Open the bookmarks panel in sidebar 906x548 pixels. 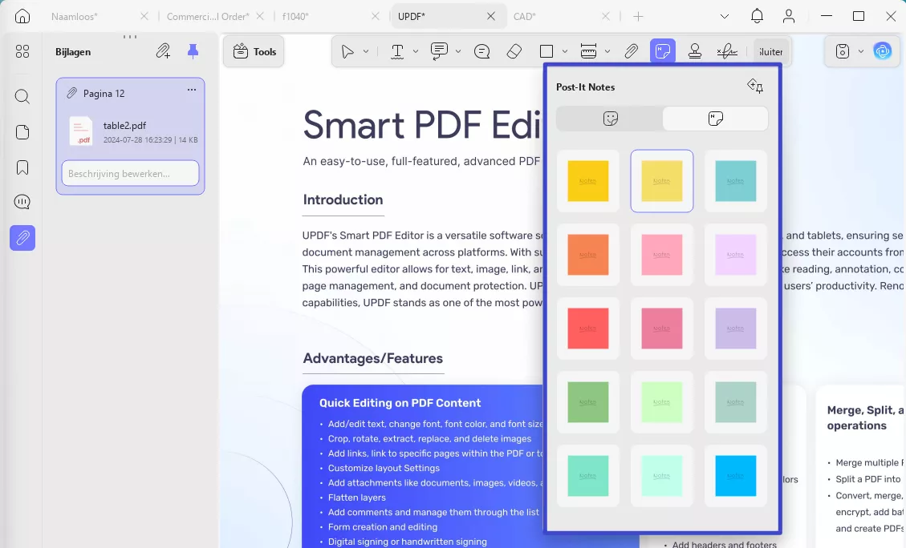click(x=22, y=167)
